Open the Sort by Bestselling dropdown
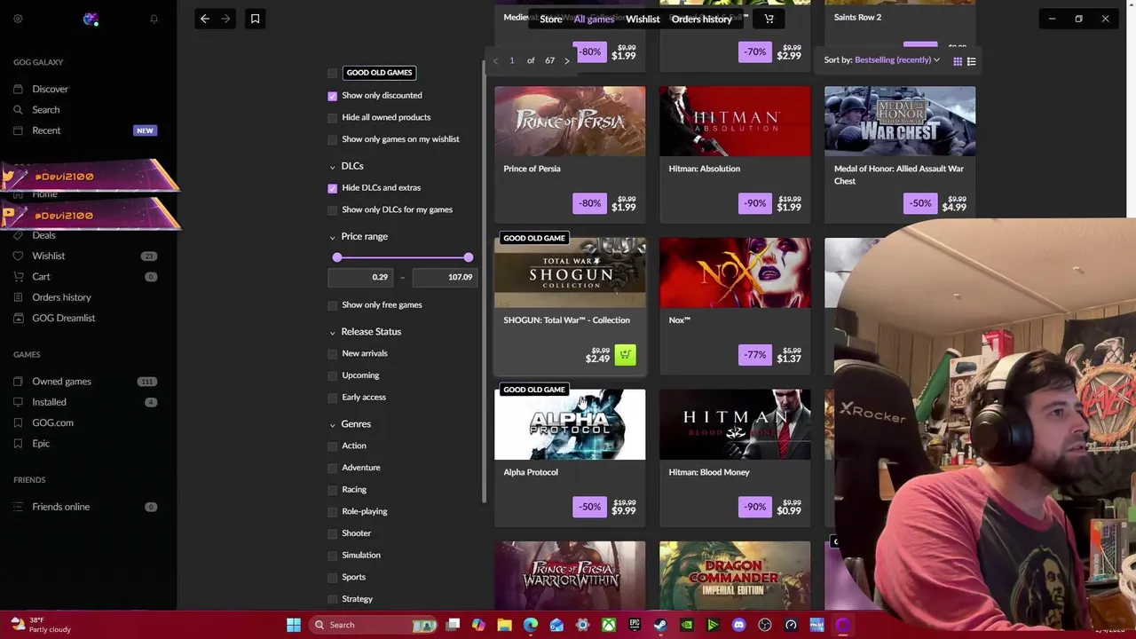Image resolution: width=1136 pixels, height=639 pixels. pos(882,60)
